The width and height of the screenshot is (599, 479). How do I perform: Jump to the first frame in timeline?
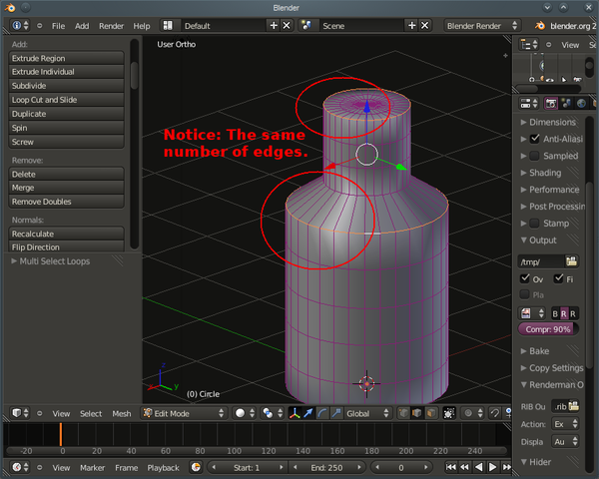(x=451, y=467)
